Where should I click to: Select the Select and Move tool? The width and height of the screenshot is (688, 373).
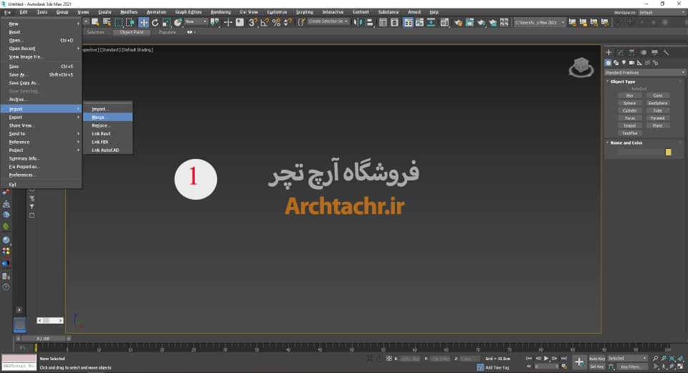click(x=143, y=22)
